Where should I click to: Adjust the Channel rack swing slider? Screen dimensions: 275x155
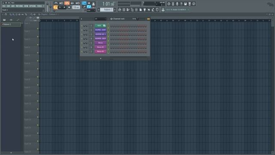click(137, 19)
